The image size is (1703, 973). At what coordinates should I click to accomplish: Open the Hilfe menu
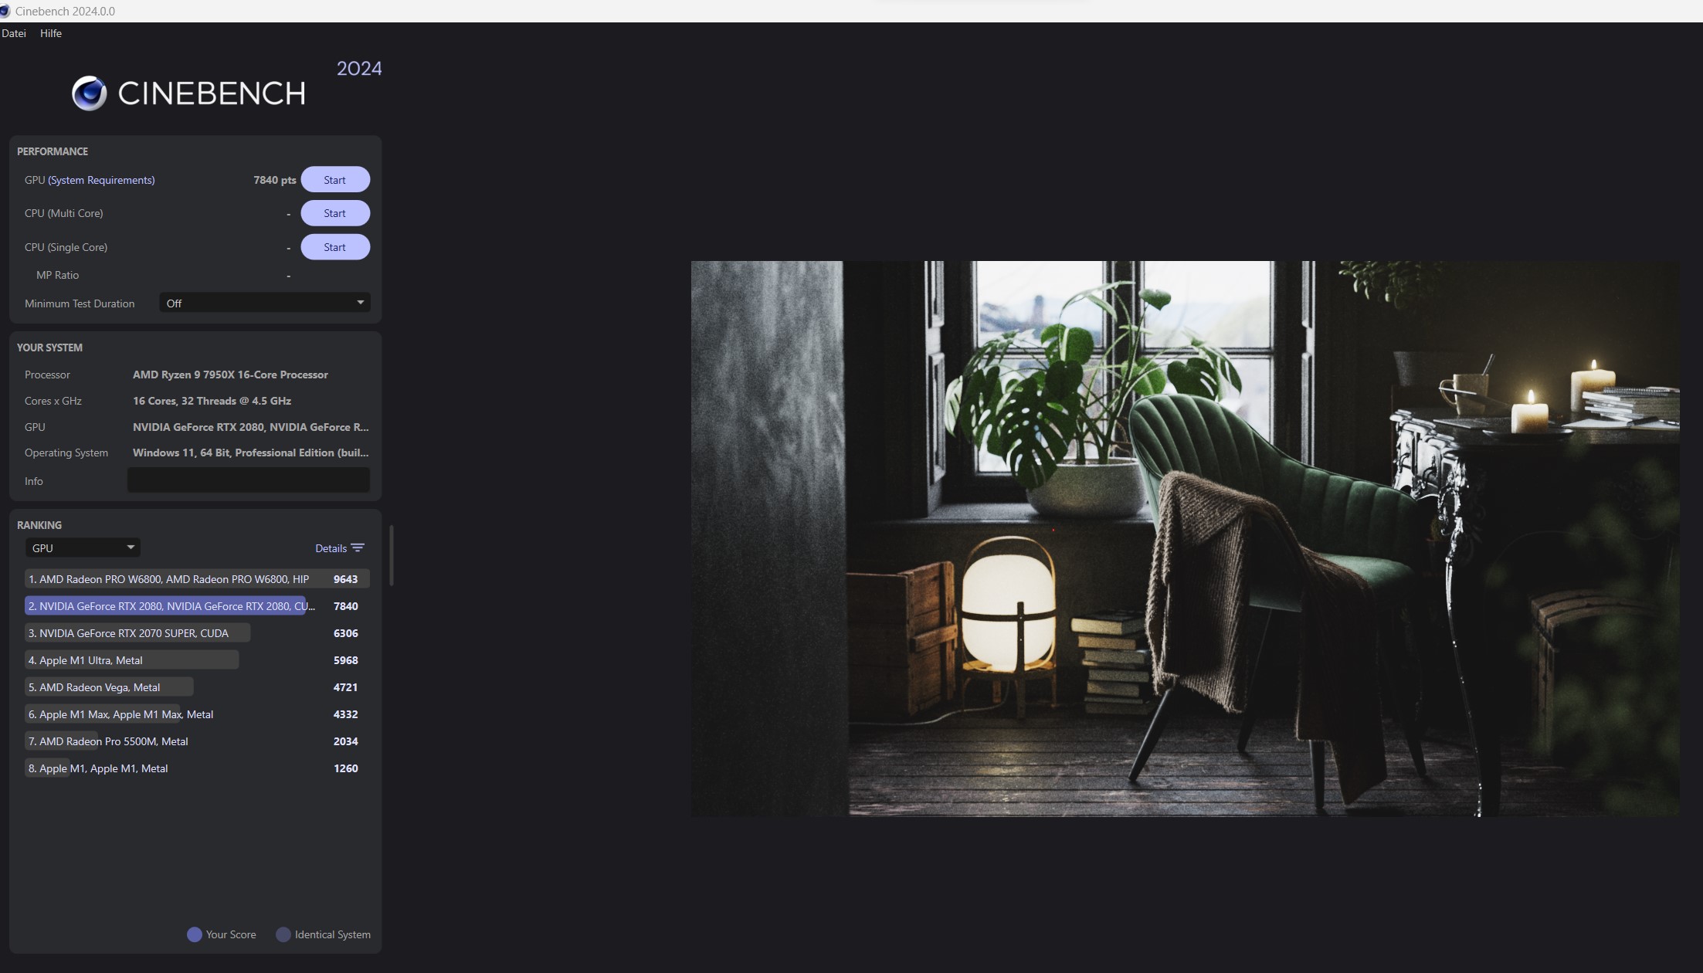coord(51,33)
